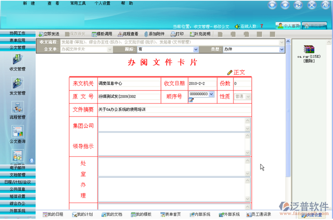Open the 个人设置 menu
This screenshot has width=333, height=220.
[x=103, y=3]
